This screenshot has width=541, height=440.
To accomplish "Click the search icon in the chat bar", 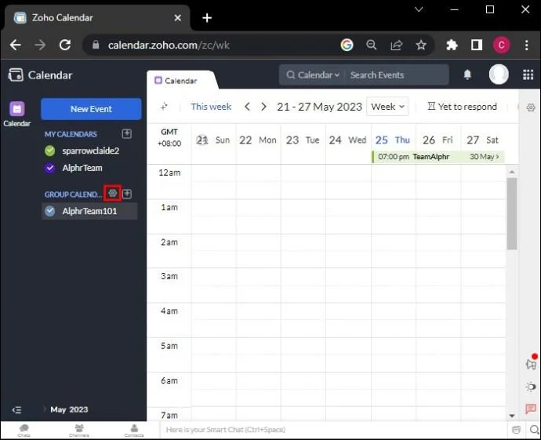I will (x=535, y=430).
